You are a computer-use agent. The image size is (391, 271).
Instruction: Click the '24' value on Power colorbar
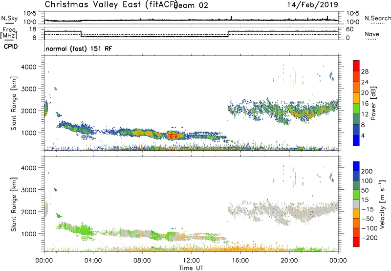point(365,82)
